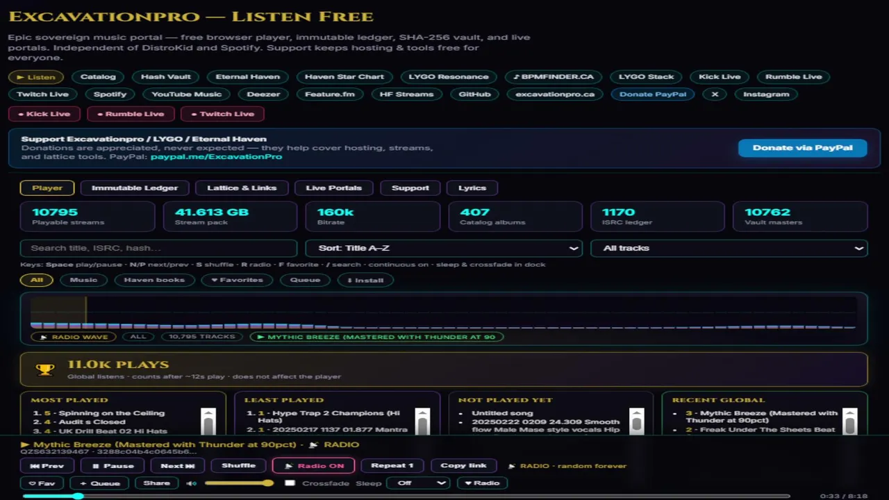Click Donate via PayPal button
Viewport: 889px width, 500px height.
[802, 148]
